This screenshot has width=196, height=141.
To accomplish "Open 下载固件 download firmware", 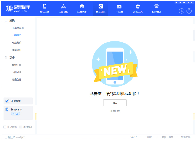I will [17, 72].
